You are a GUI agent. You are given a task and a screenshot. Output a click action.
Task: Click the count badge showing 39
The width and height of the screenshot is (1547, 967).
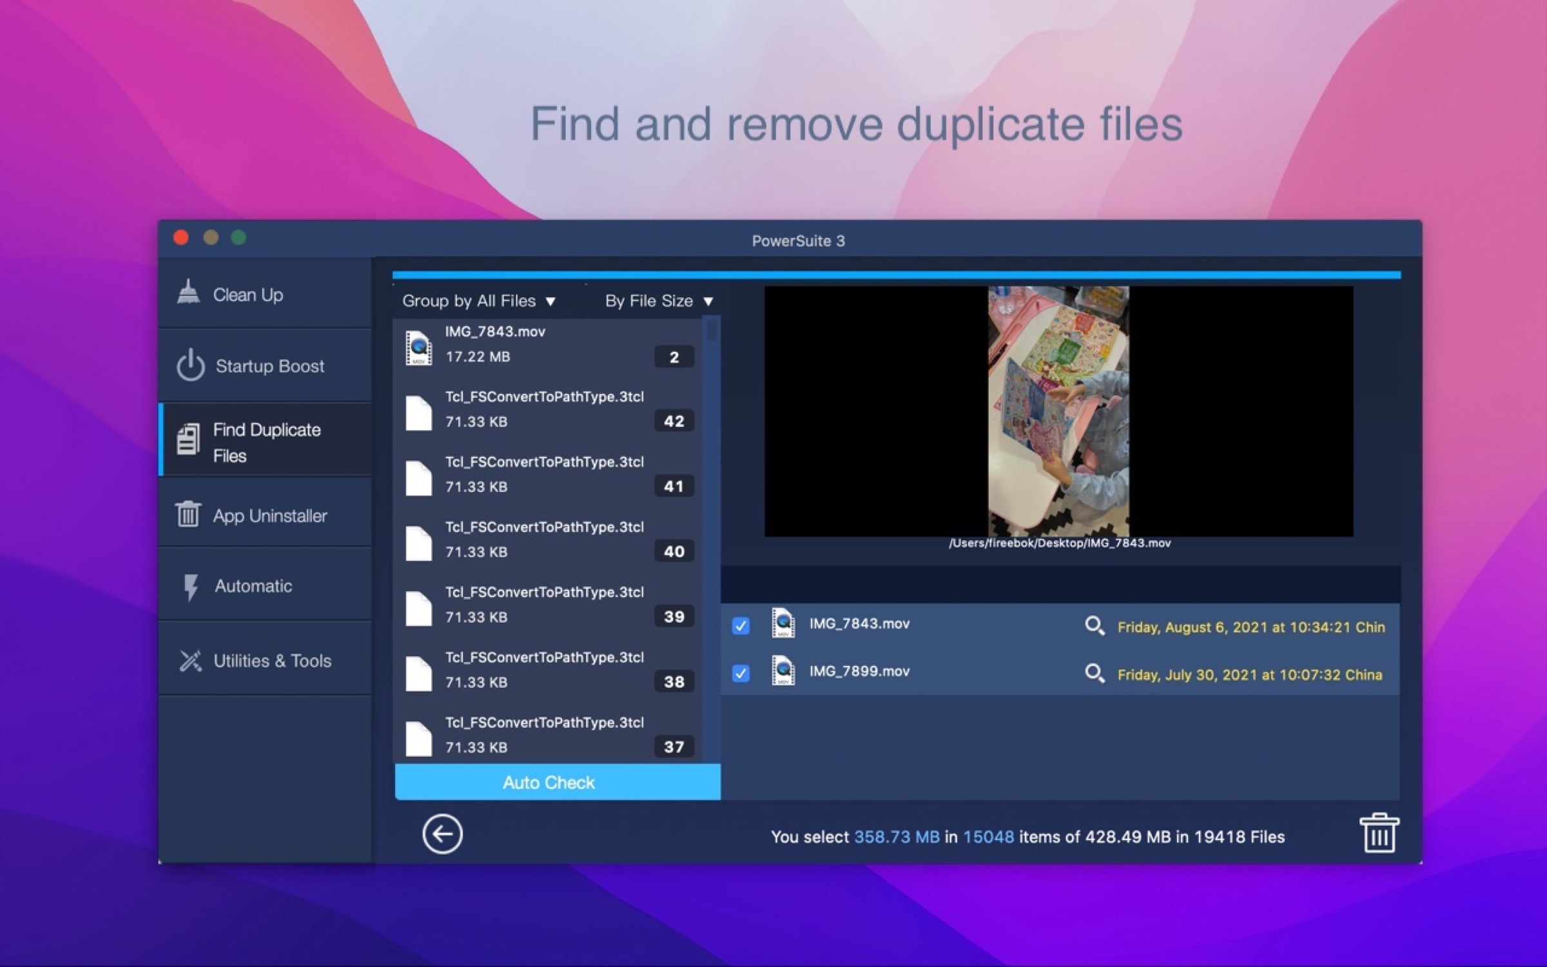674,616
